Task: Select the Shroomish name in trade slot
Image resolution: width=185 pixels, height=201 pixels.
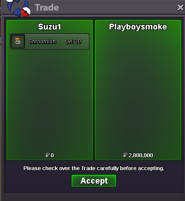Action: point(42,42)
